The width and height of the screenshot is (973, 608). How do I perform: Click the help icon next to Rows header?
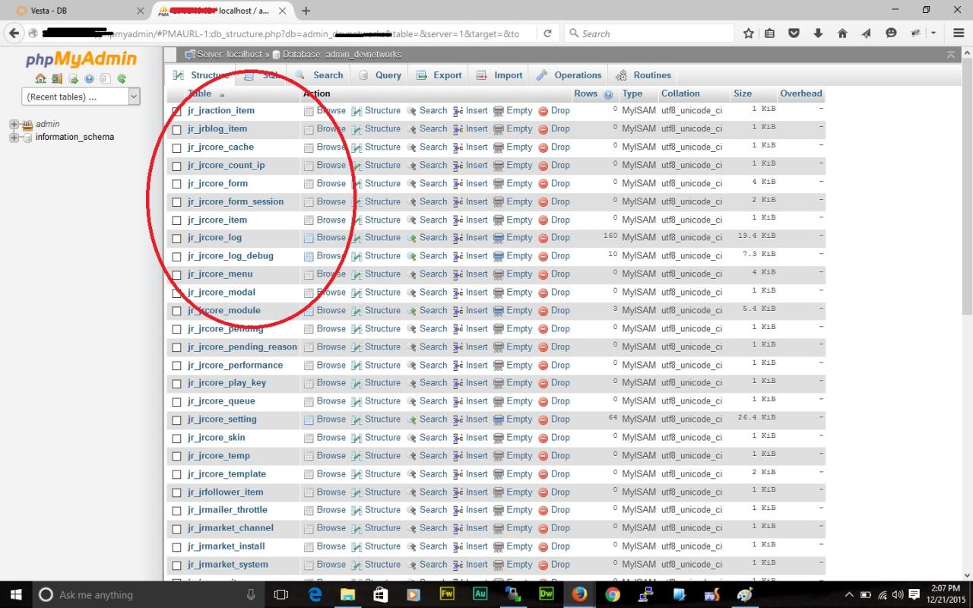608,95
